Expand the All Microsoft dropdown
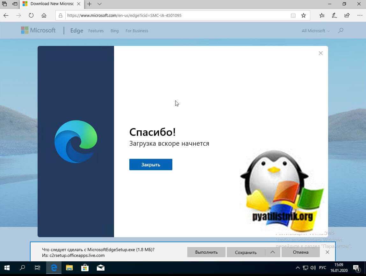Image resolution: width=366 pixels, height=276 pixels. pos(315,31)
